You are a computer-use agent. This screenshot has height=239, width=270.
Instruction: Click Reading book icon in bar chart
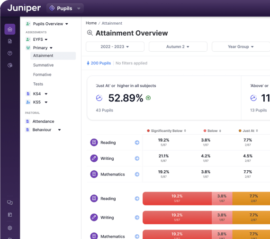tap(94, 199)
